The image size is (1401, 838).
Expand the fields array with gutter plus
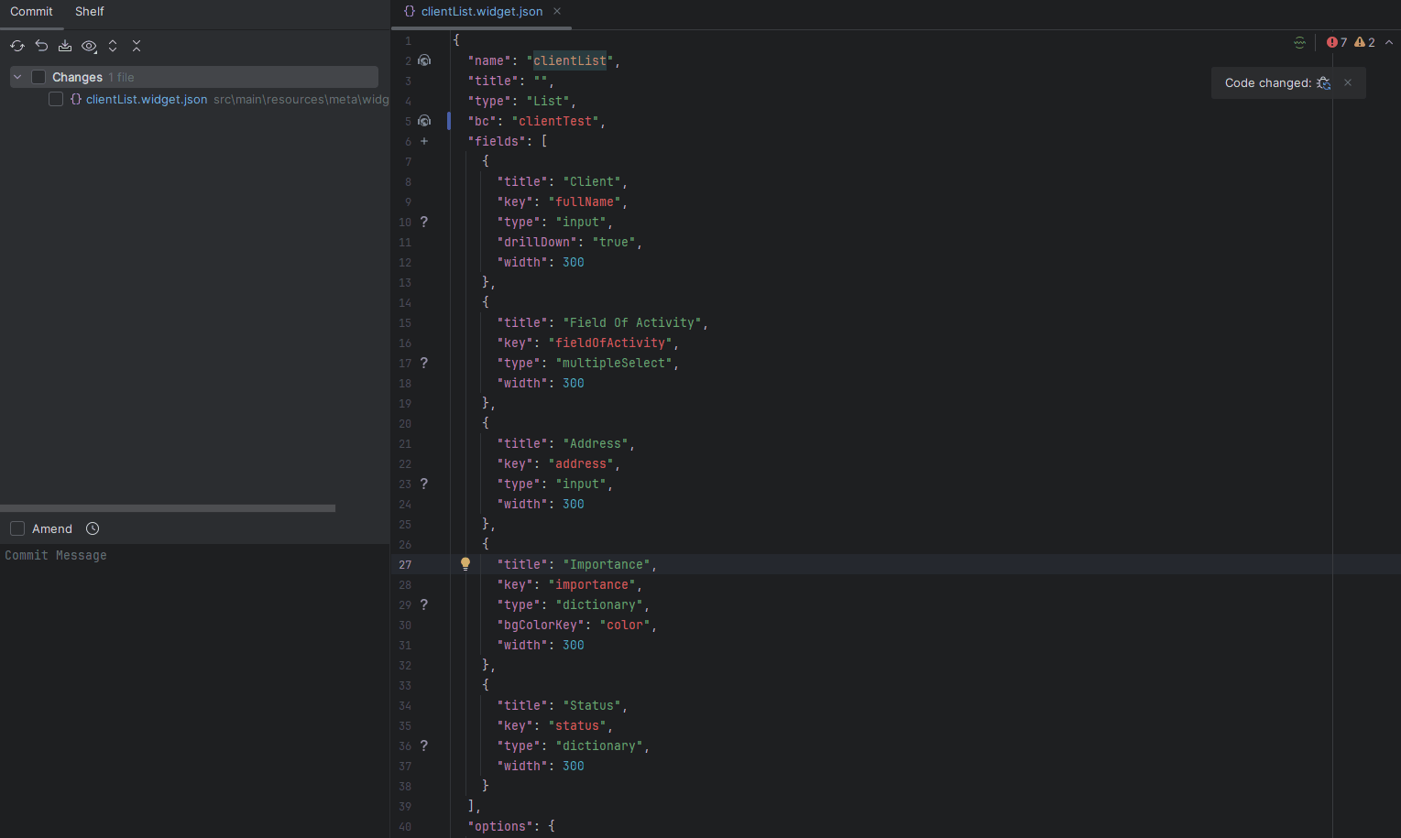pyautogui.click(x=423, y=141)
